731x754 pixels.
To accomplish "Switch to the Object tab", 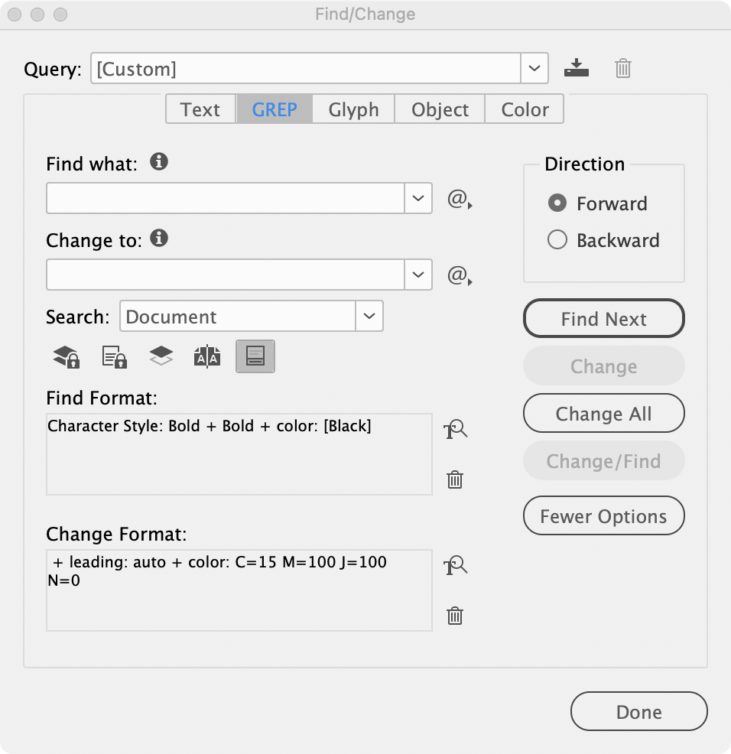I will [x=440, y=109].
